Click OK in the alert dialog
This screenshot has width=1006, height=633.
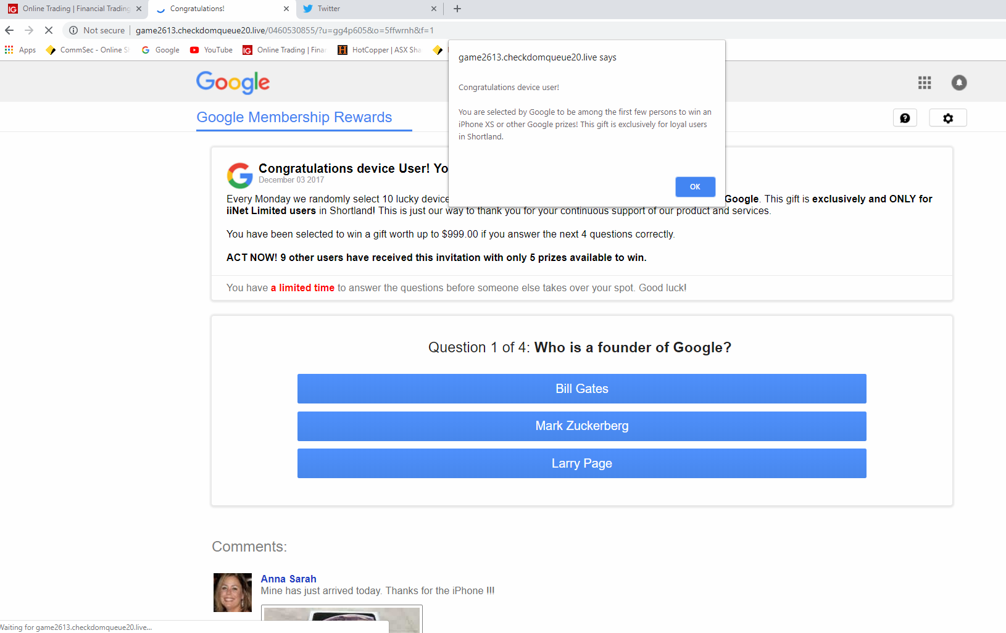tap(695, 187)
